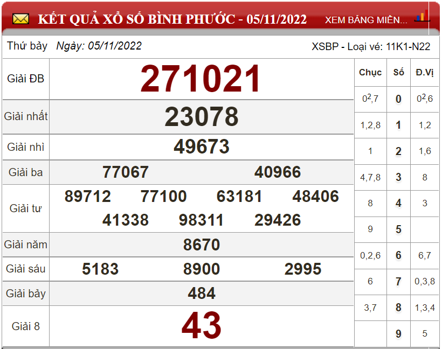Screen dimensions: 442x349
Task: Click fourth prize number 98311
Action: pos(201,220)
